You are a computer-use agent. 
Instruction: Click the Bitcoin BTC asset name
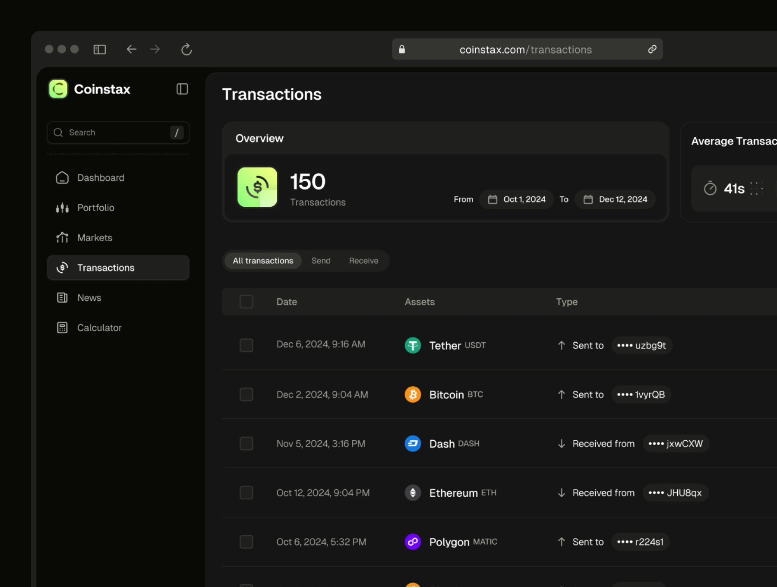click(456, 394)
